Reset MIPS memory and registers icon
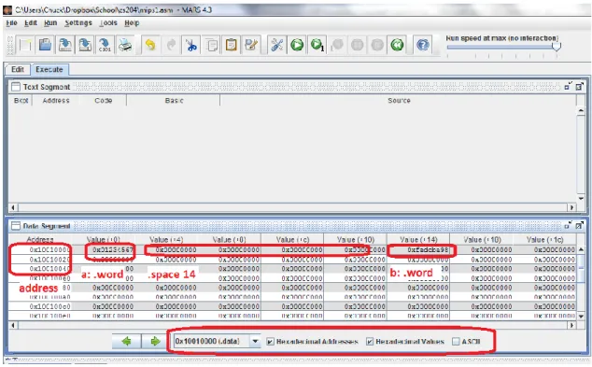 [x=397, y=46]
